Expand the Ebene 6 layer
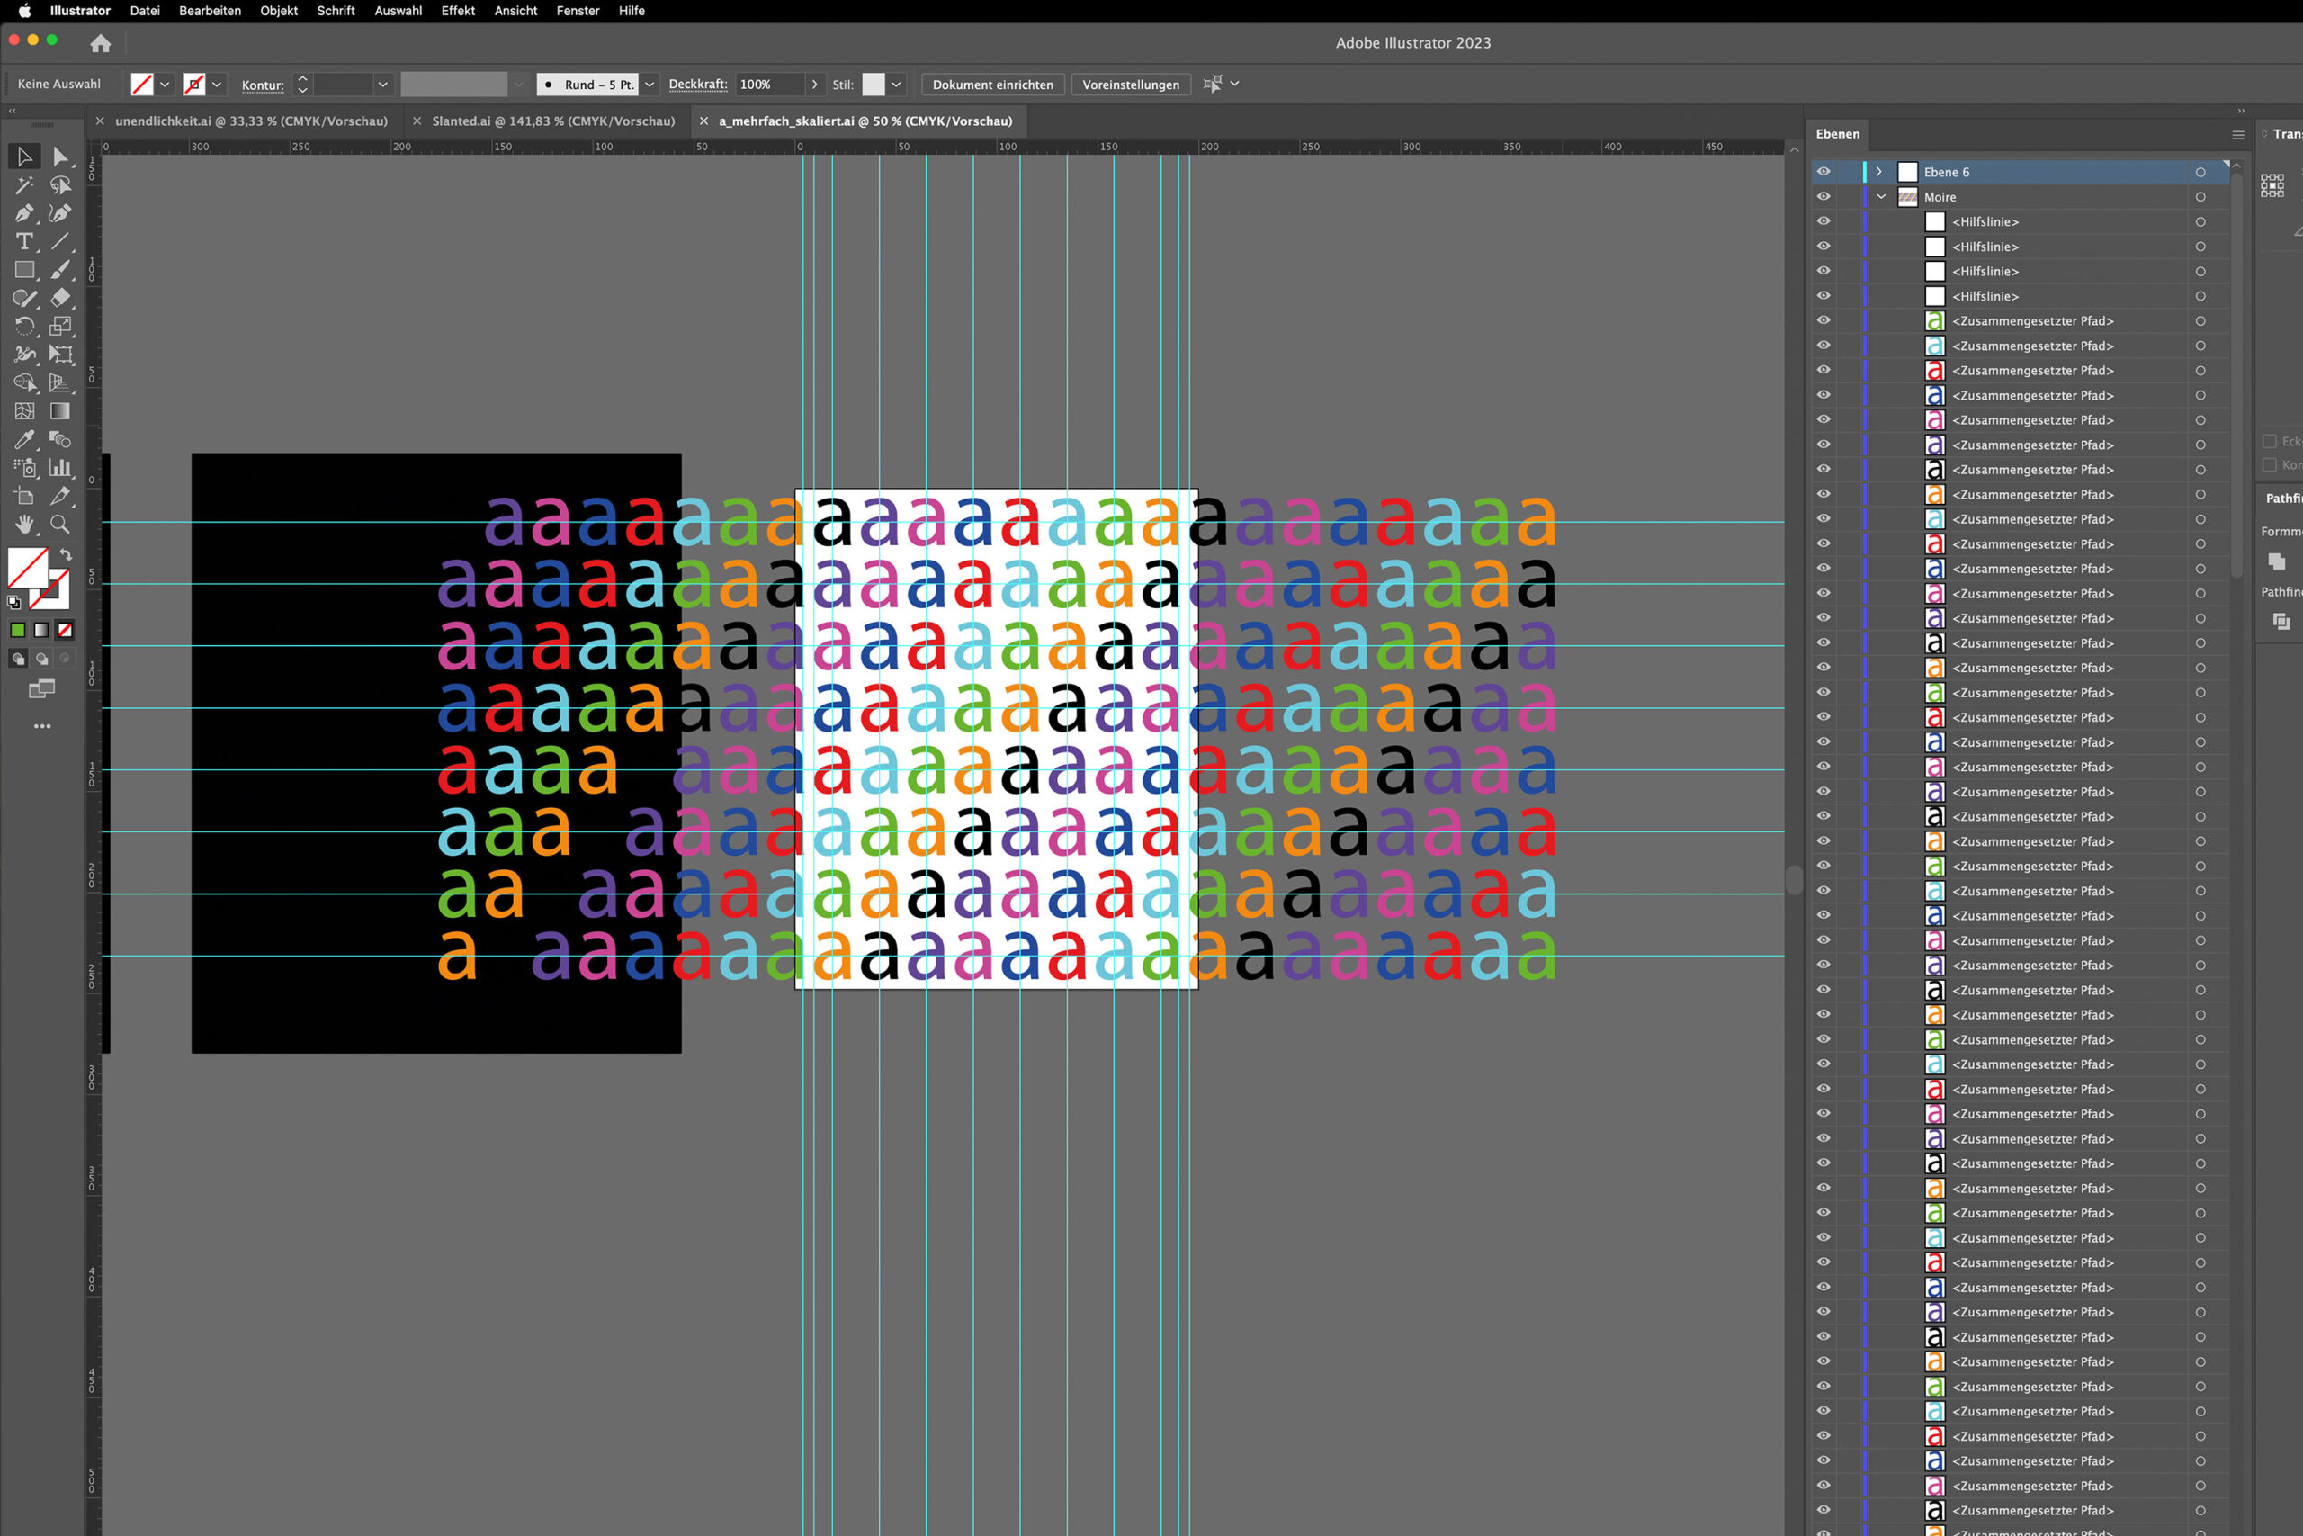 (1878, 172)
